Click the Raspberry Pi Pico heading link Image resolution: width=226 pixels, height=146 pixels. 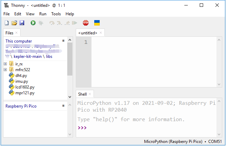coord(21,106)
